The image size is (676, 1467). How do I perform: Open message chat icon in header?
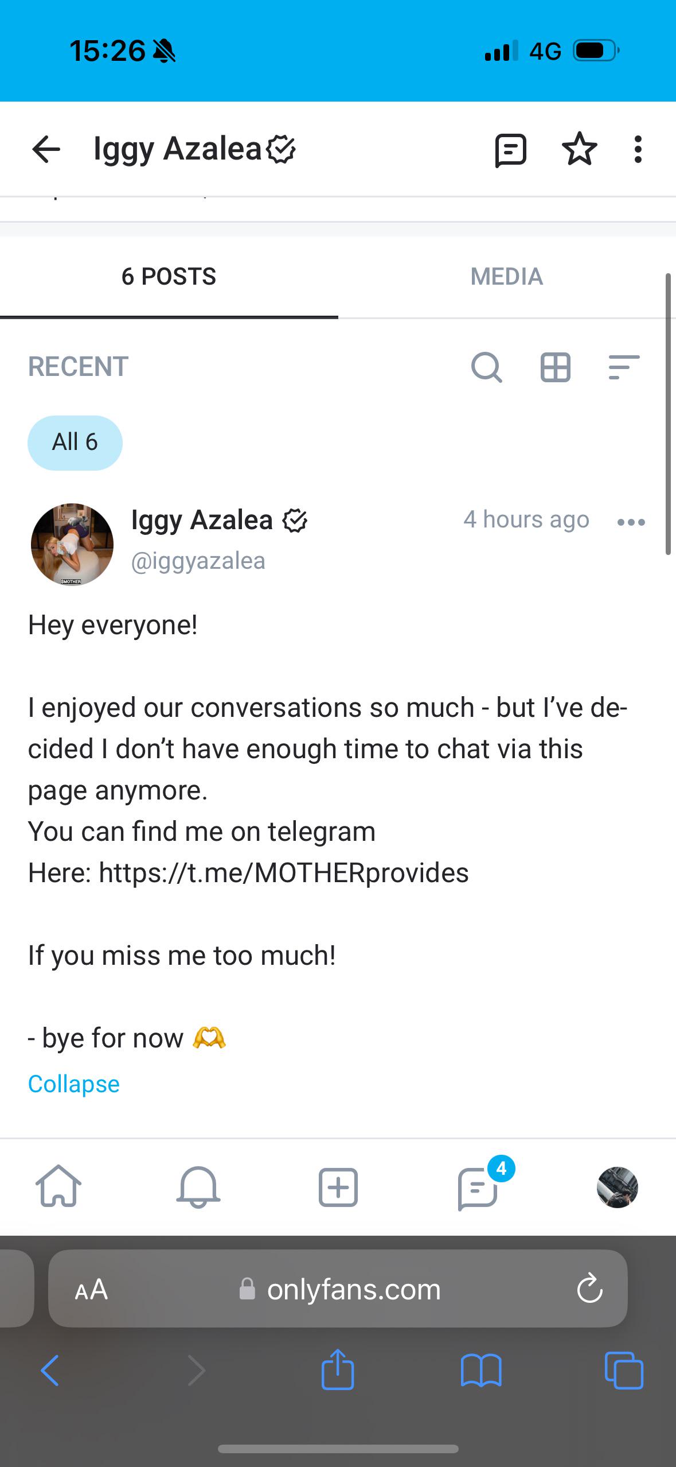[x=510, y=150]
